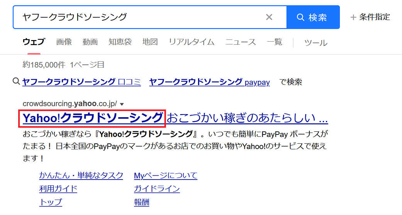The width and height of the screenshot is (402, 215).
Task: Open 条件指定 advanced search options
Action: point(370,17)
